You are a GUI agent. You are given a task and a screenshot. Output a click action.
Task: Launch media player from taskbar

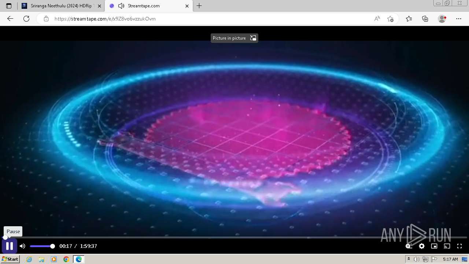coord(54,259)
